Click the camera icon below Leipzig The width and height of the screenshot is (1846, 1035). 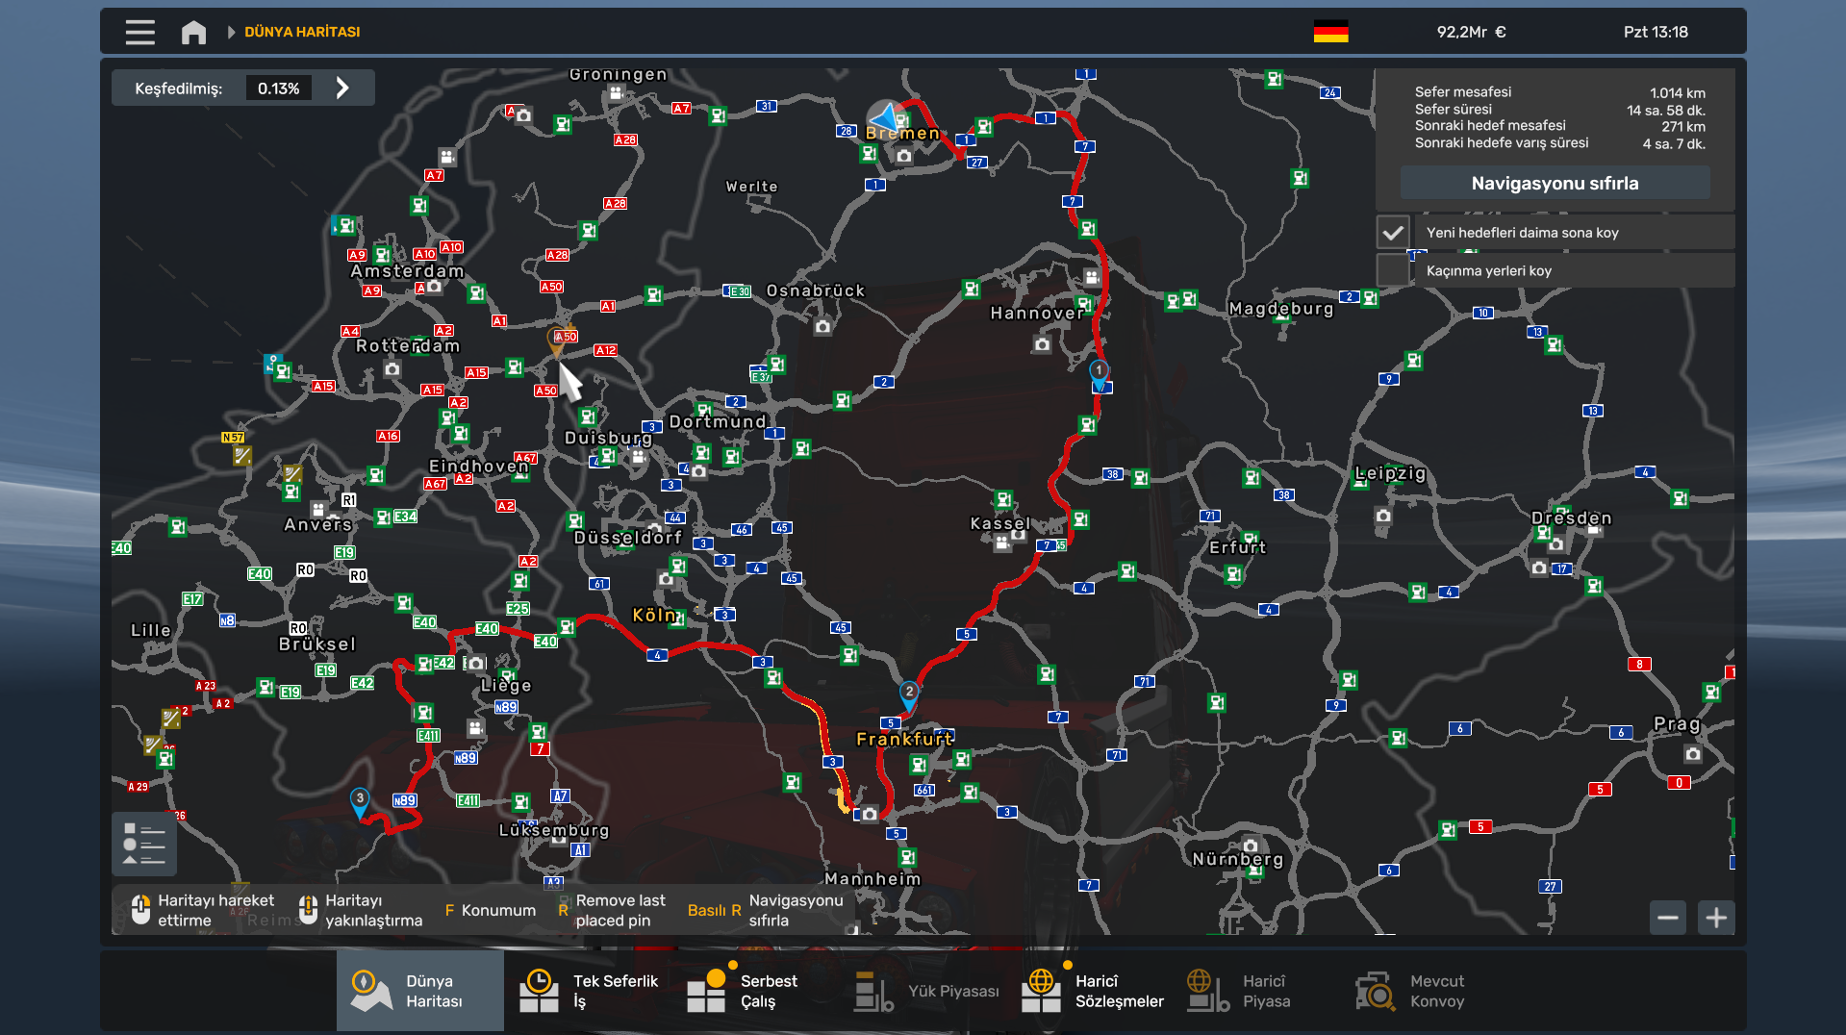pos(1383,516)
